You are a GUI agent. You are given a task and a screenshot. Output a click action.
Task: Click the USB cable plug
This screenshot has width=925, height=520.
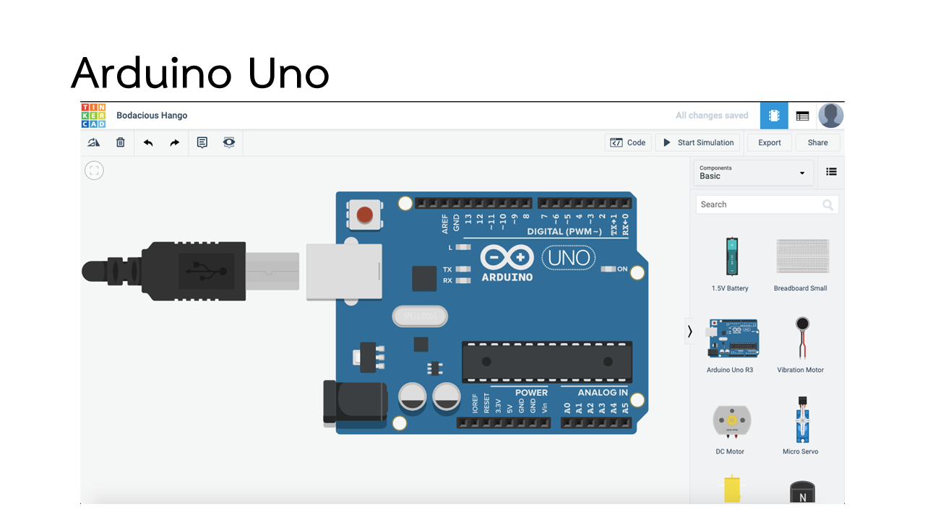192,271
